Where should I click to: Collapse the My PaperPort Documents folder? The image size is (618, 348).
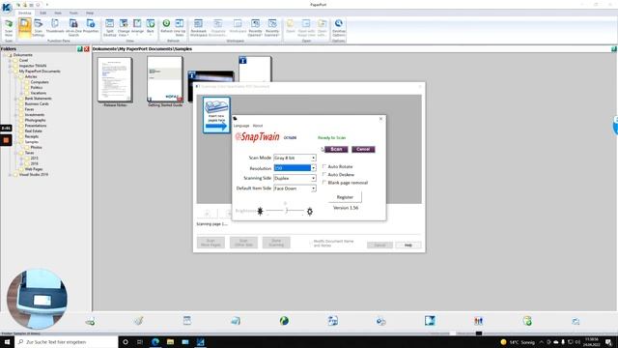pos(10,72)
